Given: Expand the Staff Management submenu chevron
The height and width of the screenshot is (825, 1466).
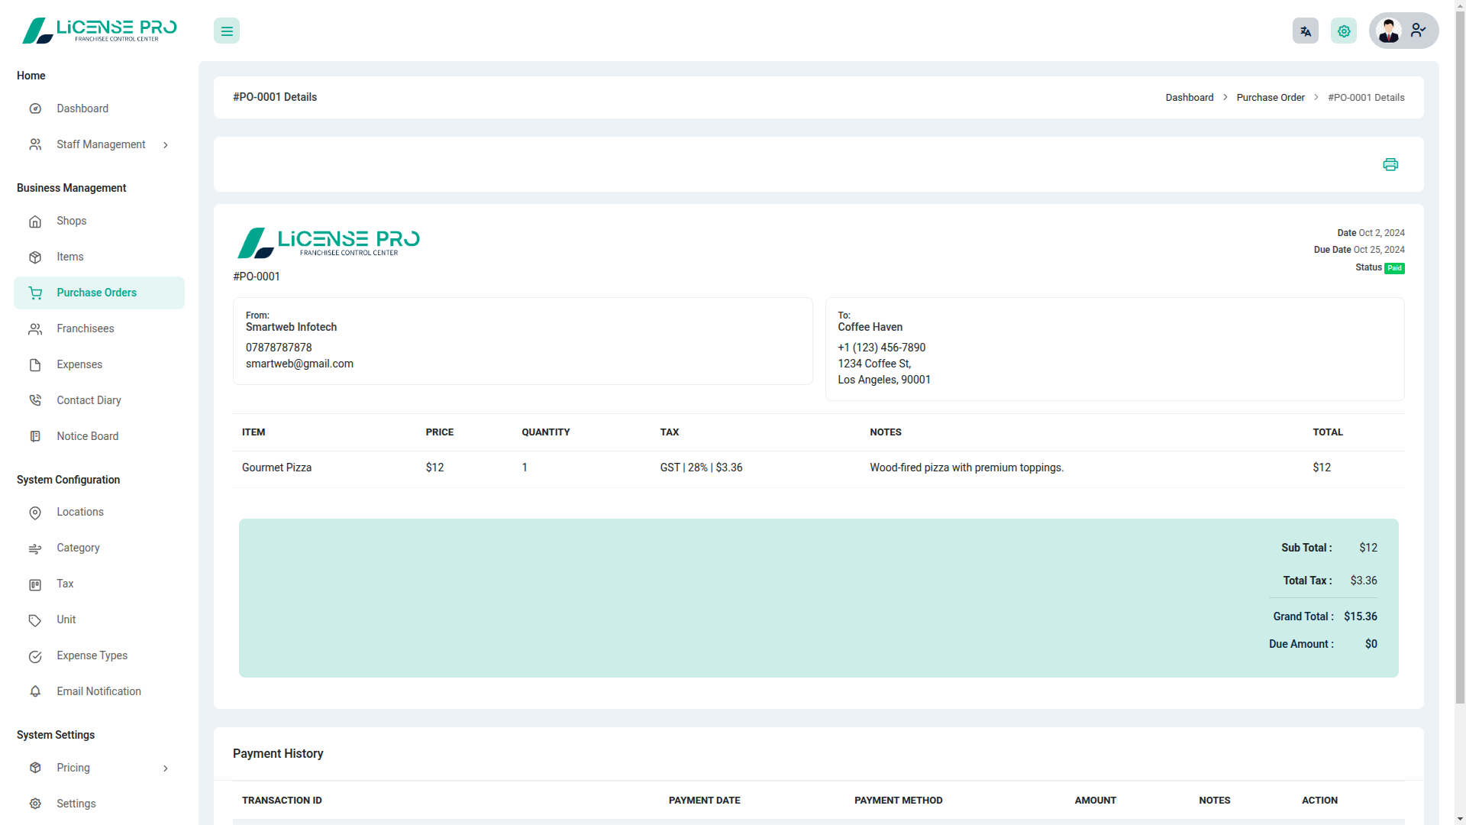Looking at the screenshot, I should coord(166,145).
